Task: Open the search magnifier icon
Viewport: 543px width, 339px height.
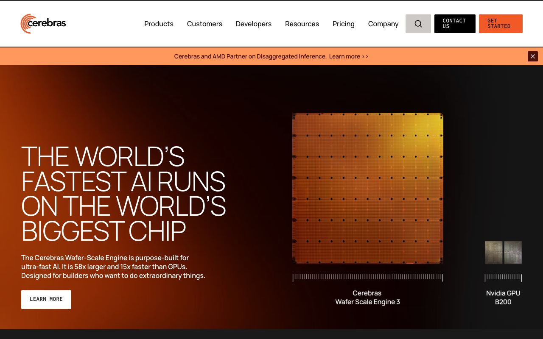Action: (418, 24)
